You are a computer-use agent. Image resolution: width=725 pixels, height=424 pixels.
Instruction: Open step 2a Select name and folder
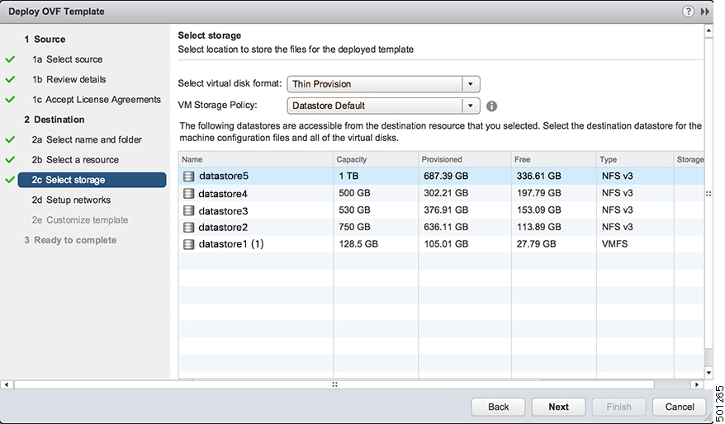(87, 139)
